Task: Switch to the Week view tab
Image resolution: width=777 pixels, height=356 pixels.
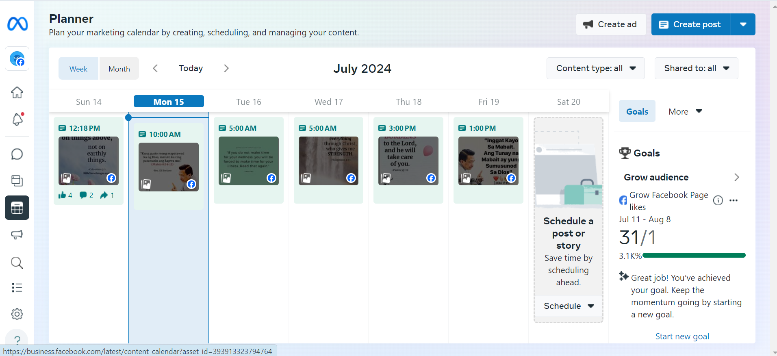Action: coord(78,69)
